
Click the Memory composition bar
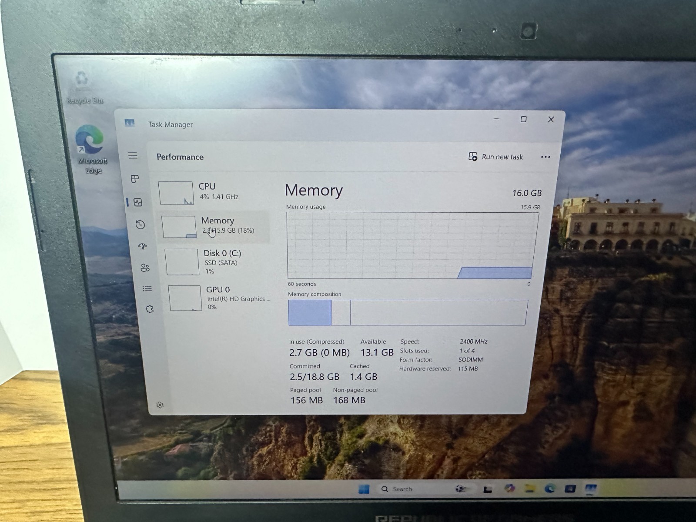pyautogui.click(x=408, y=313)
